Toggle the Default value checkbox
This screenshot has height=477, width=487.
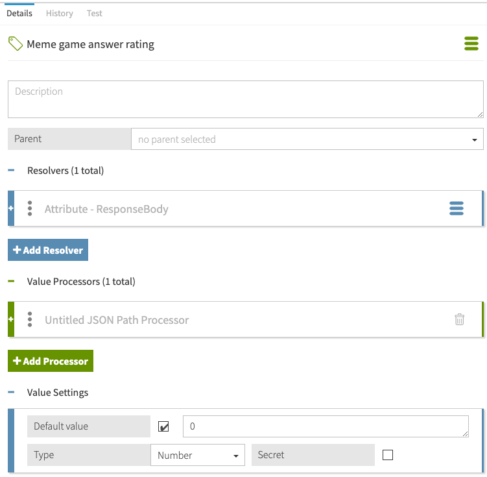164,426
